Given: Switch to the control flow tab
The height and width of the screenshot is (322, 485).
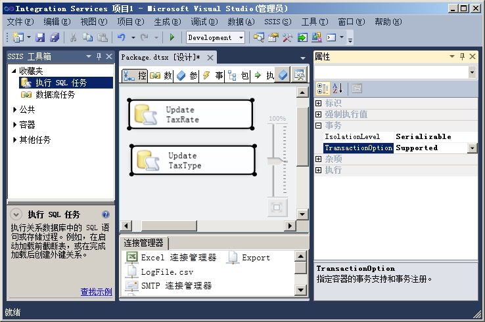Looking at the screenshot, I should point(135,75).
